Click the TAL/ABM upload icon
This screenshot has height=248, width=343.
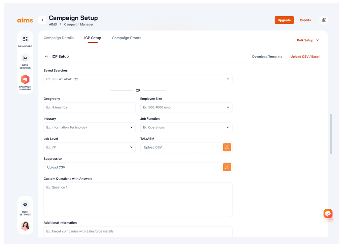coord(227,147)
